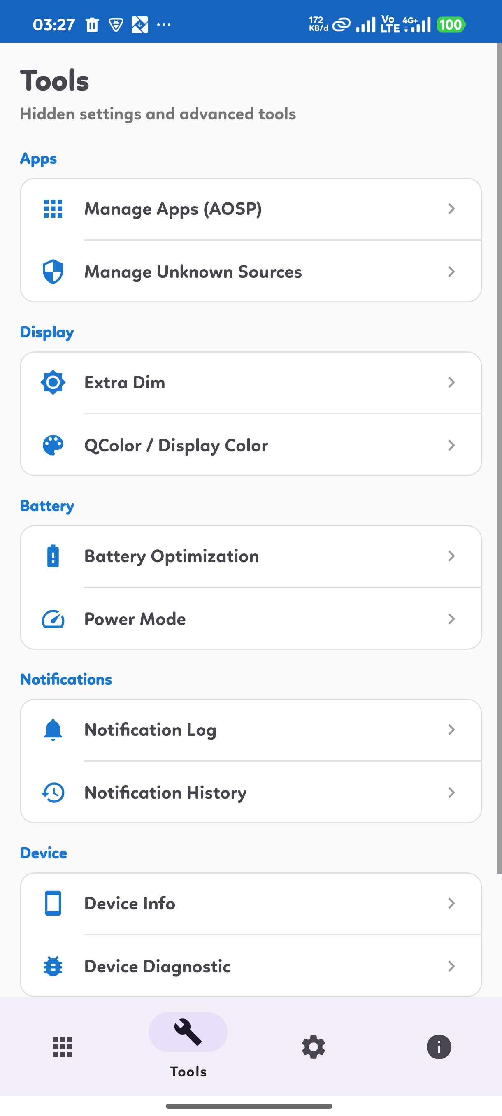
Task: Open Extra Dim via its chevron
Action: tap(451, 383)
